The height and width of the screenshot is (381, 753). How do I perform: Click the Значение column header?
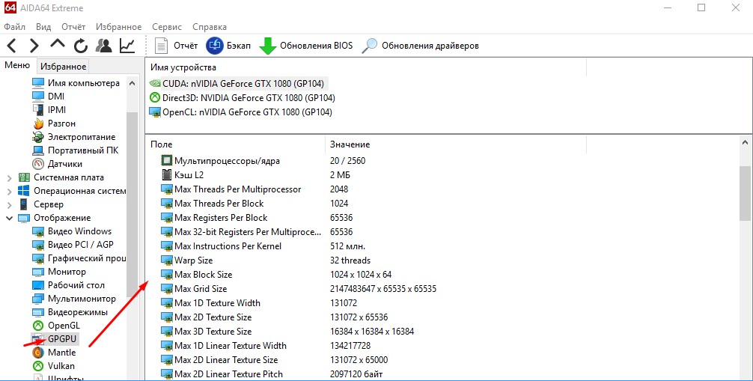click(350, 144)
